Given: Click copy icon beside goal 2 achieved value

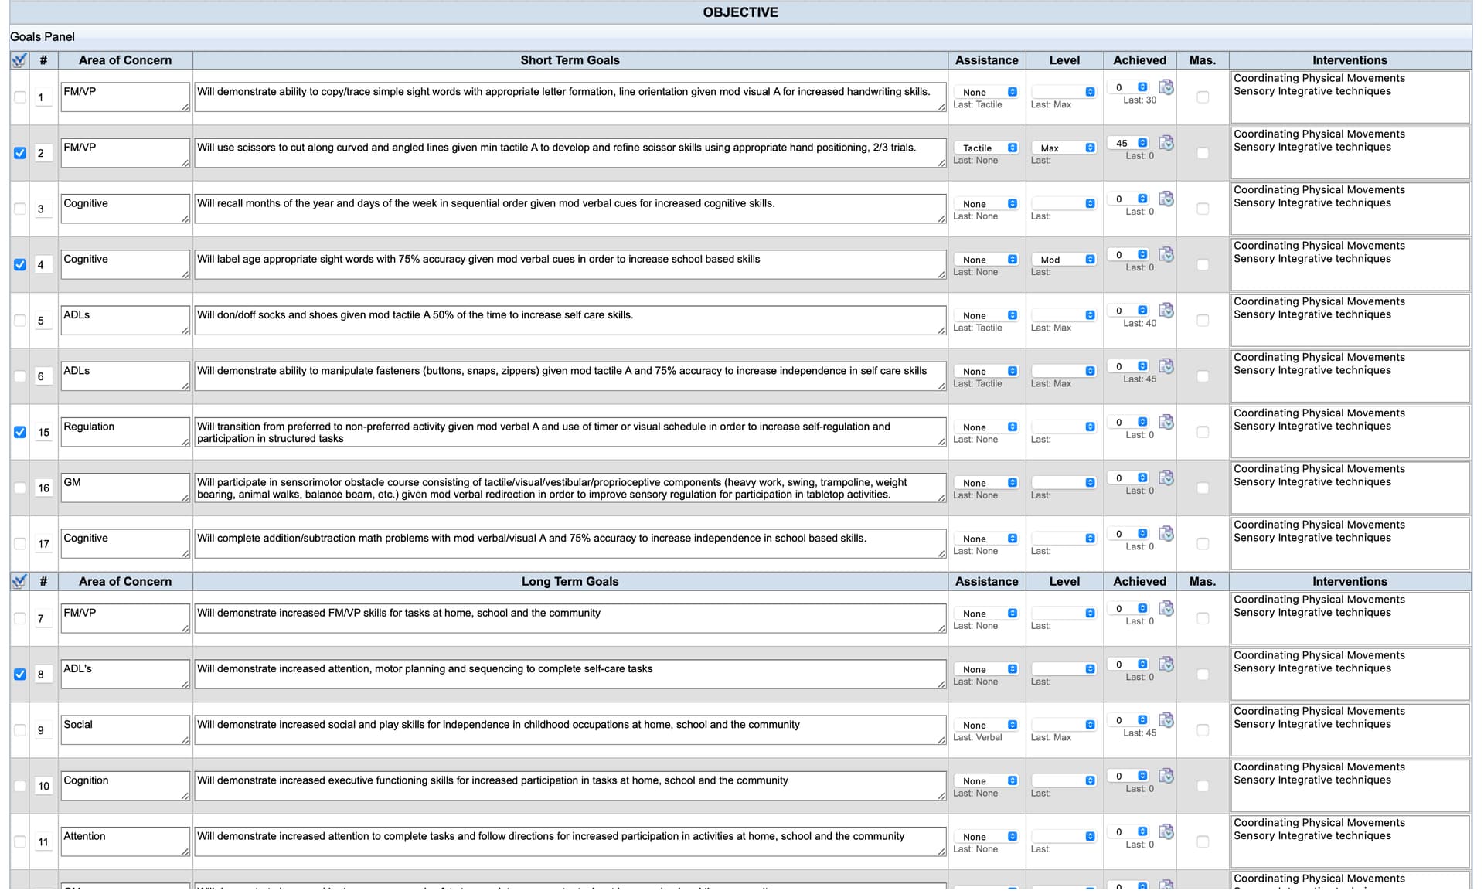Looking at the screenshot, I should pyautogui.click(x=1166, y=143).
